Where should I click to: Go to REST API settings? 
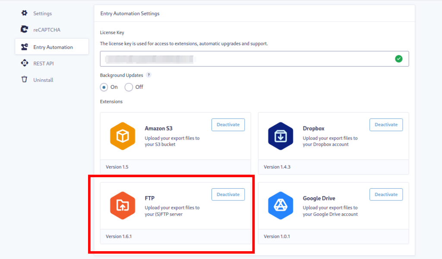[44, 64]
